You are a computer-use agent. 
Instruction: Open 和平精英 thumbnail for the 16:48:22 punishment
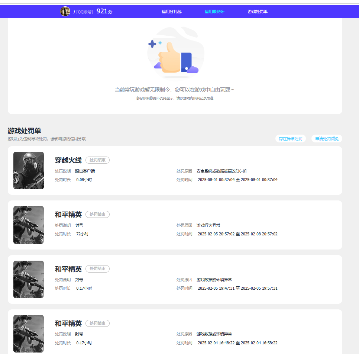(29, 334)
